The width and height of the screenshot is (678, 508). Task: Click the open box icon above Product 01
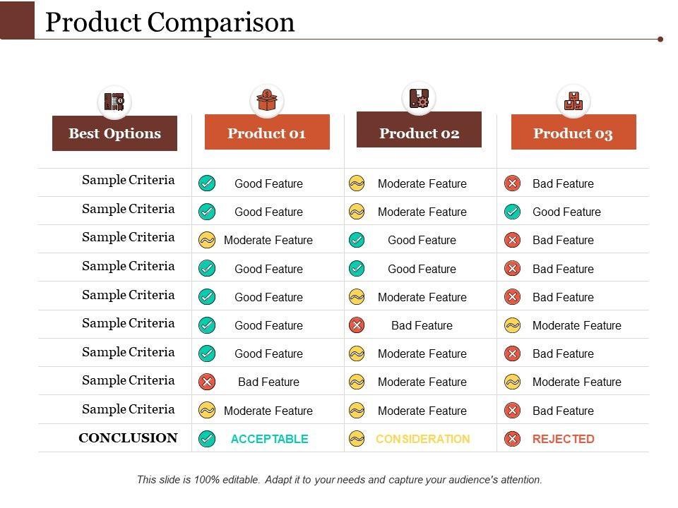(266, 101)
